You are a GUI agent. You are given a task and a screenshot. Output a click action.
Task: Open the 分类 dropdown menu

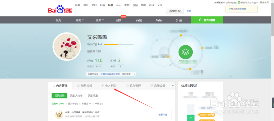[x=79, y=20]
